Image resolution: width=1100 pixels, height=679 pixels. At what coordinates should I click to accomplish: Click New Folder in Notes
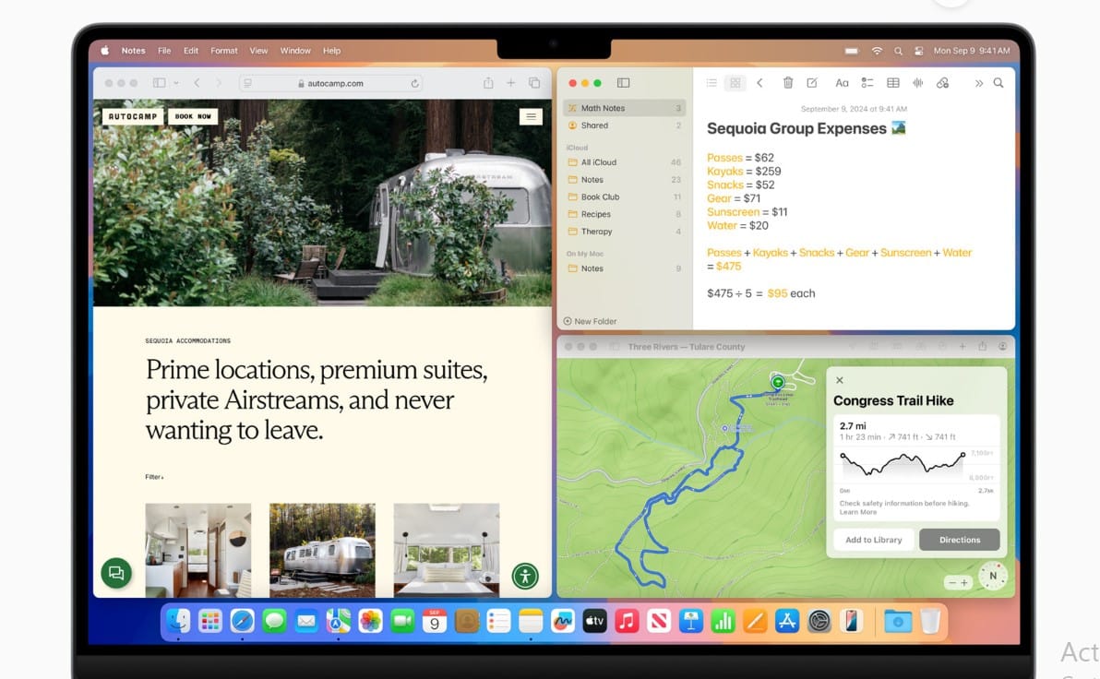pos(590,321)
